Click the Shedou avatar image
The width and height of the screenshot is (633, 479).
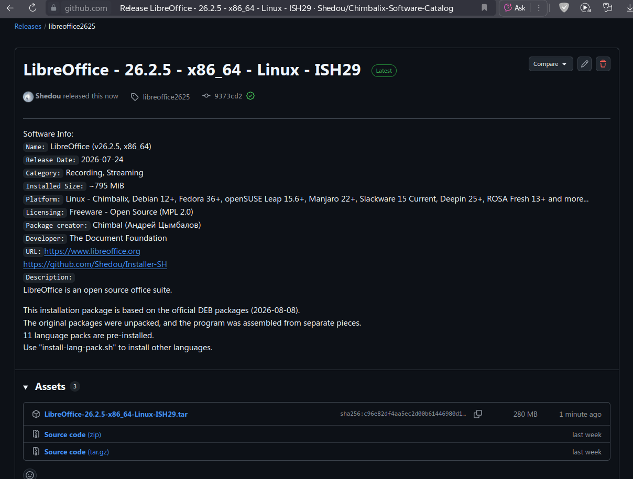pyautogui.click(x=28, y=96)
